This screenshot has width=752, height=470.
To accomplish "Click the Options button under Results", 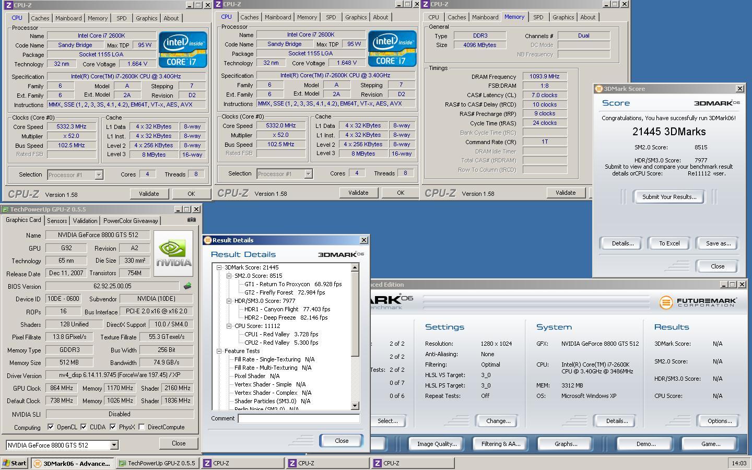I will click(720, 421).
